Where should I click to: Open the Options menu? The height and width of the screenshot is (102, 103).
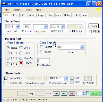(17, 10)
